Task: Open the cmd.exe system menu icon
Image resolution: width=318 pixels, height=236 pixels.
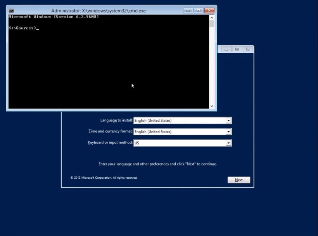Action: [x=11, y=10]
